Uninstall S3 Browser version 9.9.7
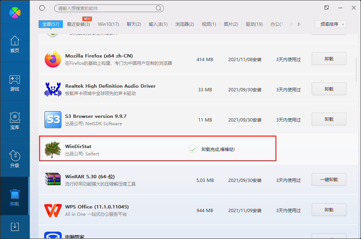This screenshot has height=239, width=361. click(x=329, y=119)
